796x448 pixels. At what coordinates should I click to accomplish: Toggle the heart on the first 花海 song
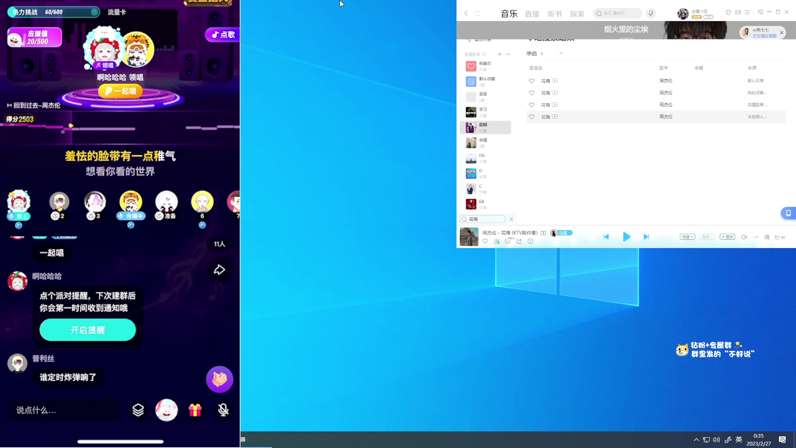point(532,81)
